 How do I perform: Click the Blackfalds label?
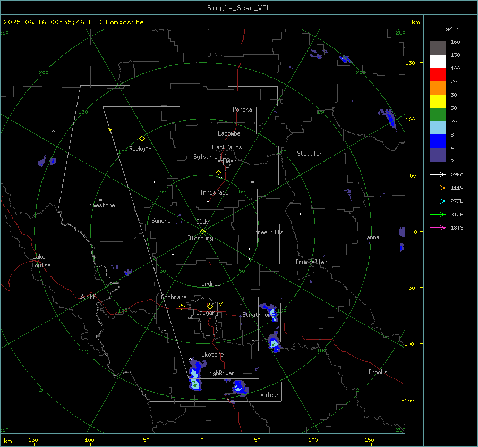226,147
